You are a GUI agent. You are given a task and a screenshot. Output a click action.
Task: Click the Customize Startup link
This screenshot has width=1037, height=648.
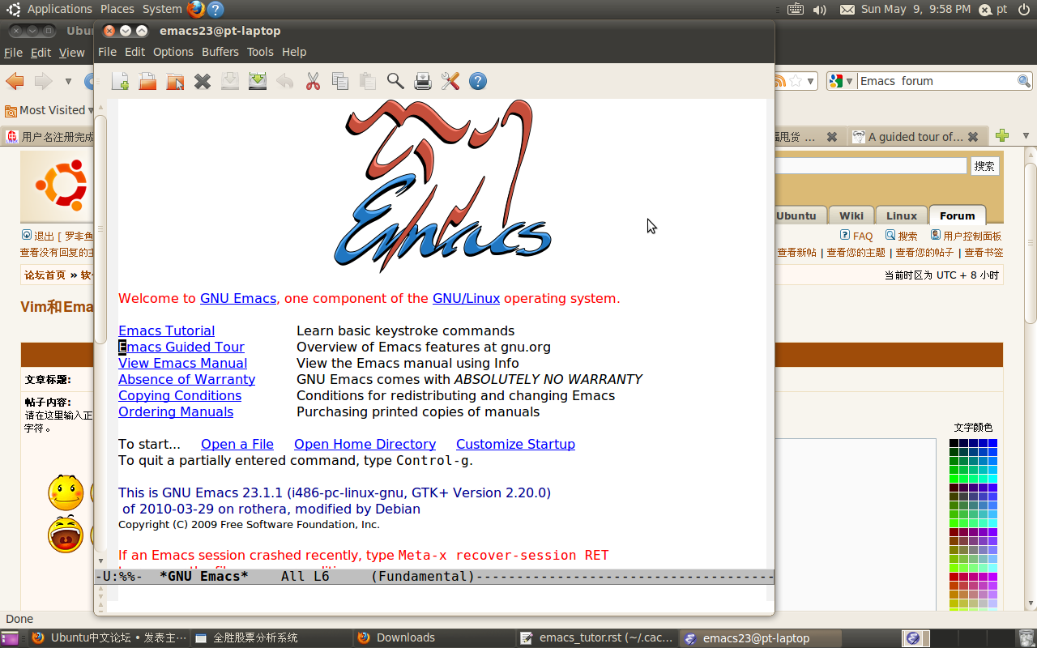[x=515, y=444]
